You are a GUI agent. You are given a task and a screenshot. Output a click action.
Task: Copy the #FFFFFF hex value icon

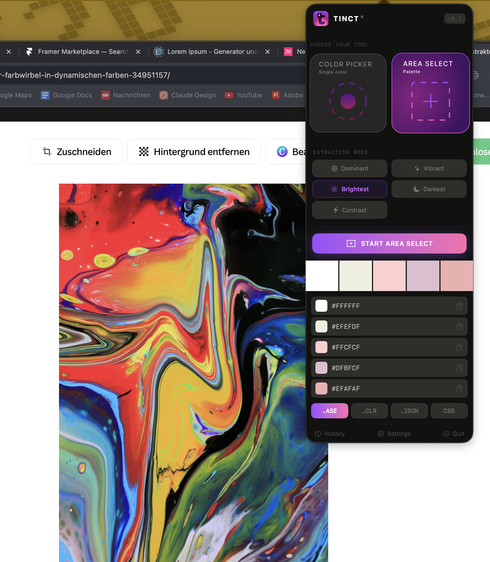(x=459, y=306)
